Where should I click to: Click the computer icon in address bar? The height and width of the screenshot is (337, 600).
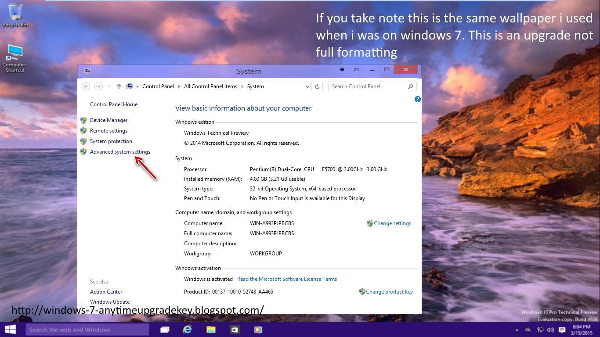(x=130, y=86)
